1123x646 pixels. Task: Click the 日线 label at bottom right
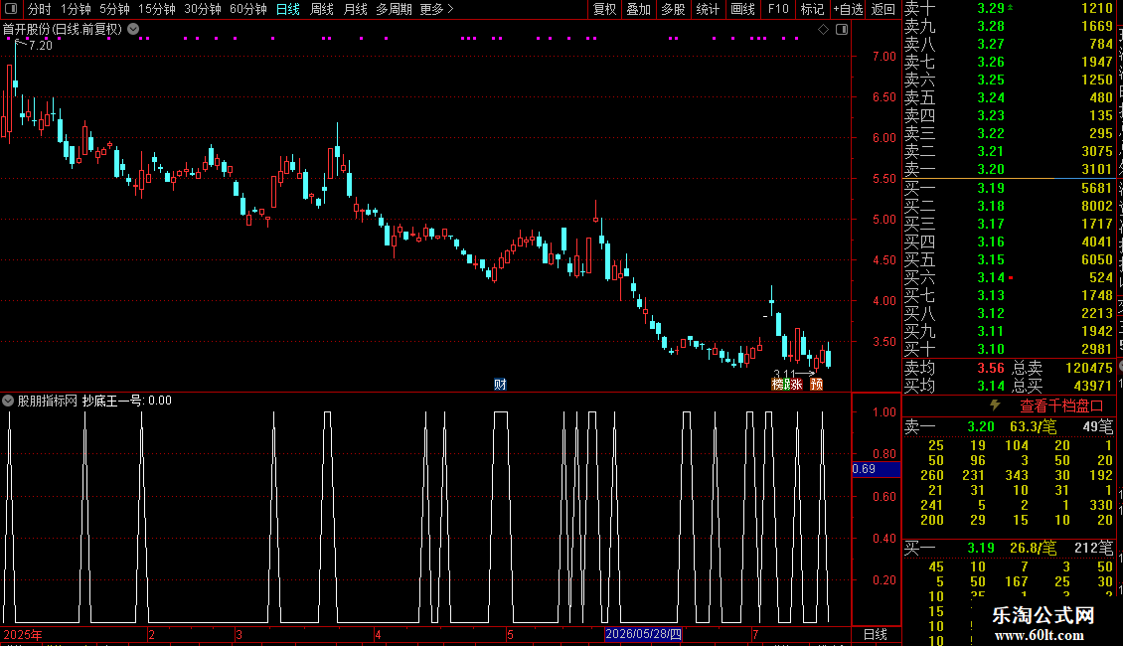(876, 634)
